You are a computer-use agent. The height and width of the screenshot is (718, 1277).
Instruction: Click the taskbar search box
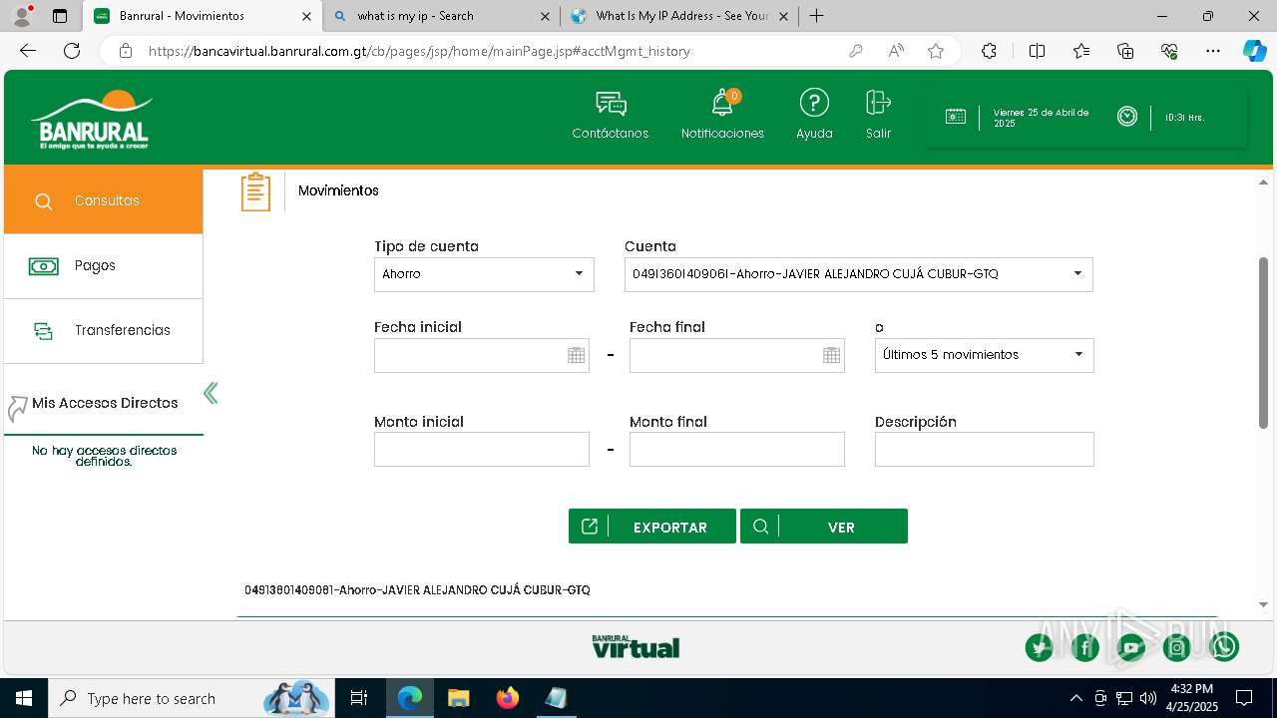[192, 698]
